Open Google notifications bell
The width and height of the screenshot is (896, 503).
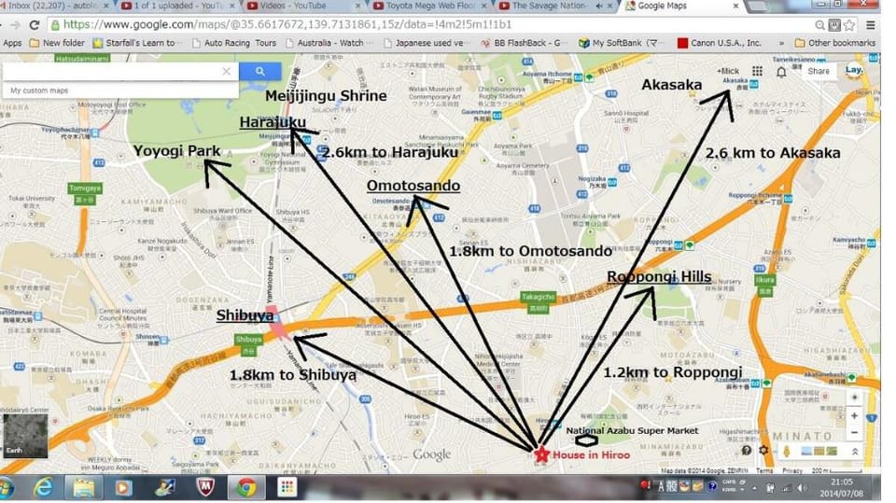click(781, 72)
